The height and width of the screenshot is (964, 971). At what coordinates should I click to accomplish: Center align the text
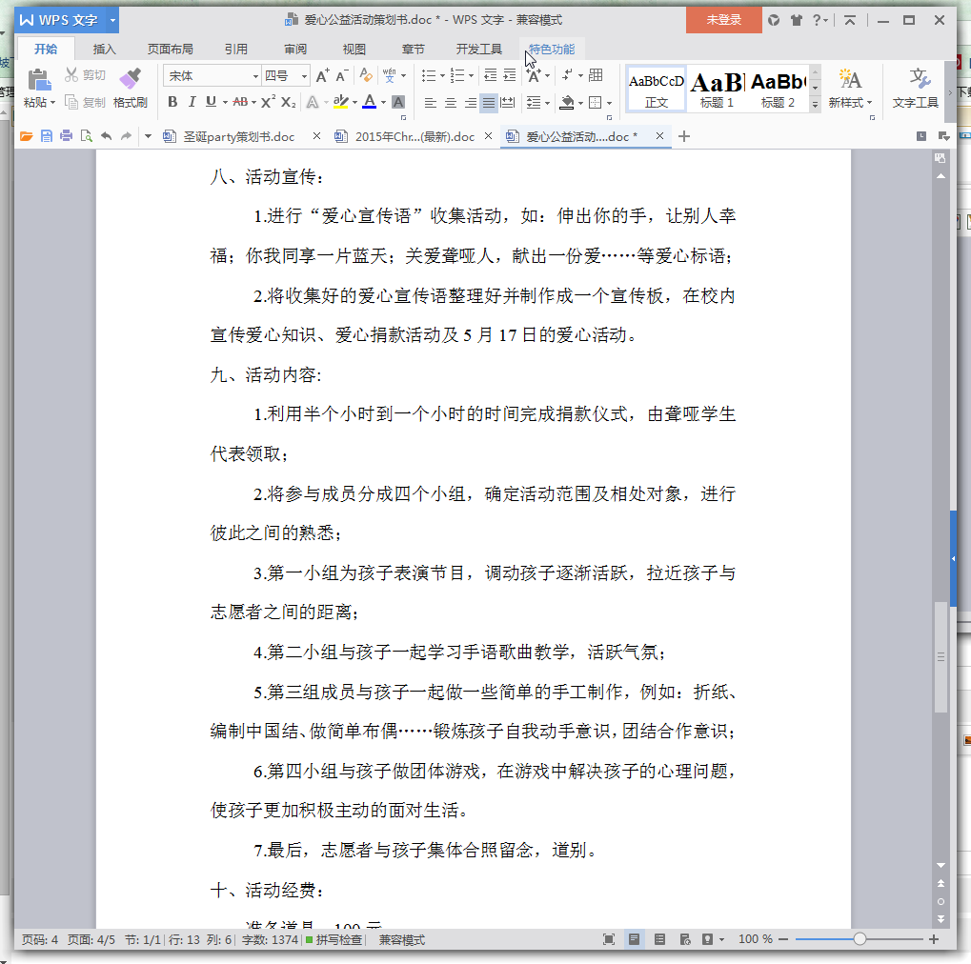coord(450,102)
